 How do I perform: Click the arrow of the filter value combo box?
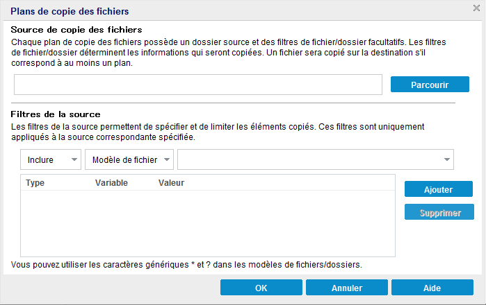coord(446,160)
